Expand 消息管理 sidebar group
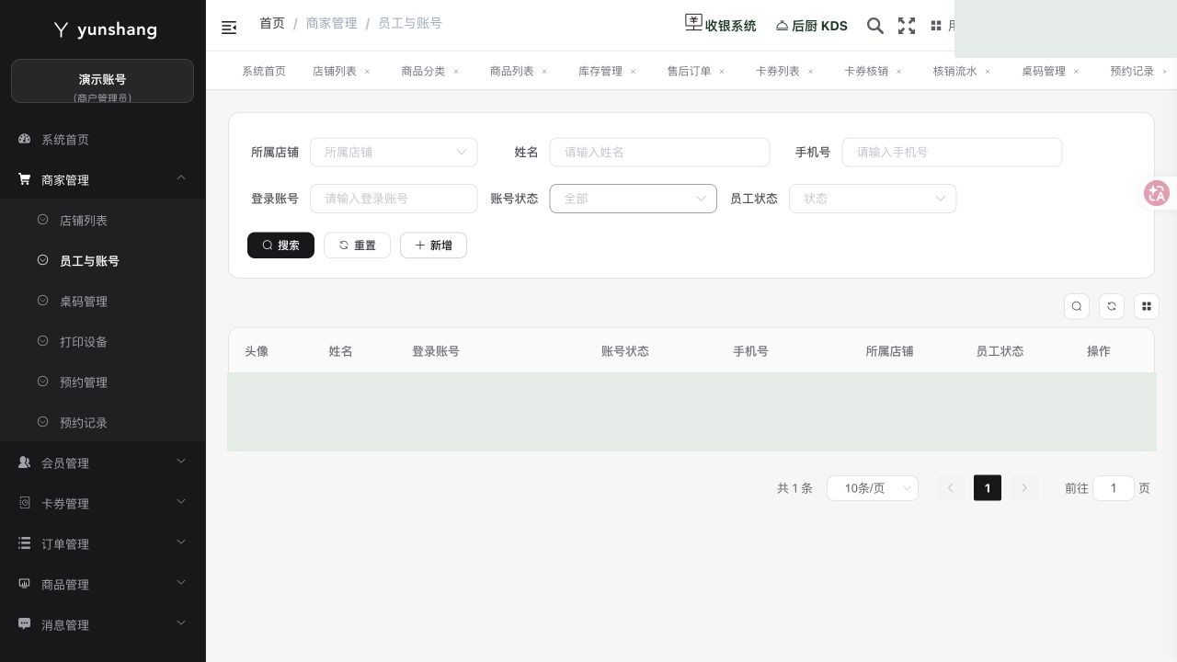 pos(103,625)
